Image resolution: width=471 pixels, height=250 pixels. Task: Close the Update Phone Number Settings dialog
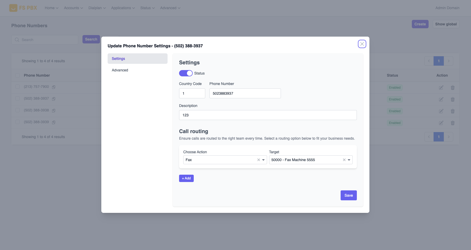tap(362, 44)
